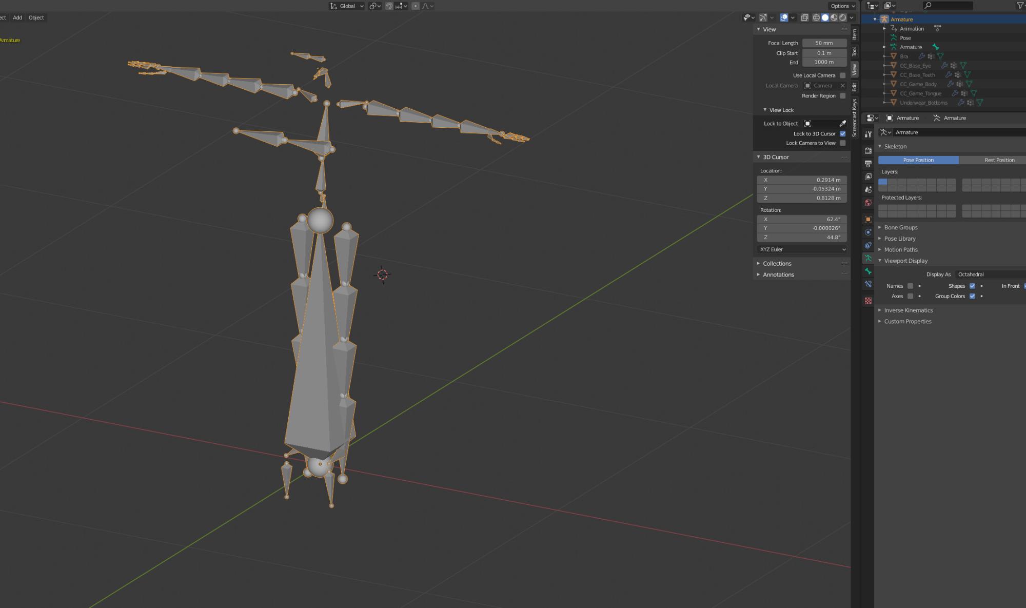Toggle X-ray mode icon

click(x=804, y=18)
